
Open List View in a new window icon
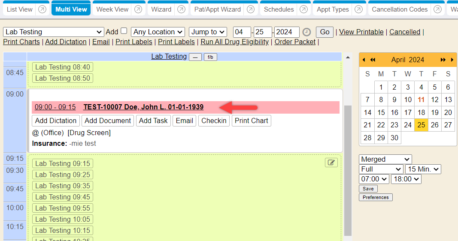pos(42,9)
